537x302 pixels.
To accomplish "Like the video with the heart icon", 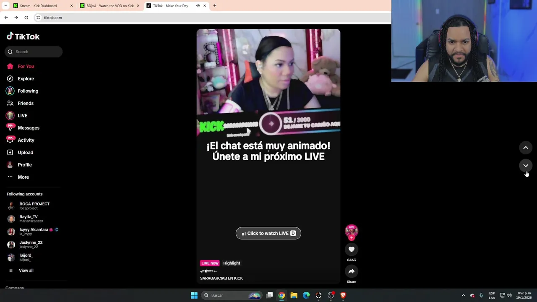I will point(352,250).
